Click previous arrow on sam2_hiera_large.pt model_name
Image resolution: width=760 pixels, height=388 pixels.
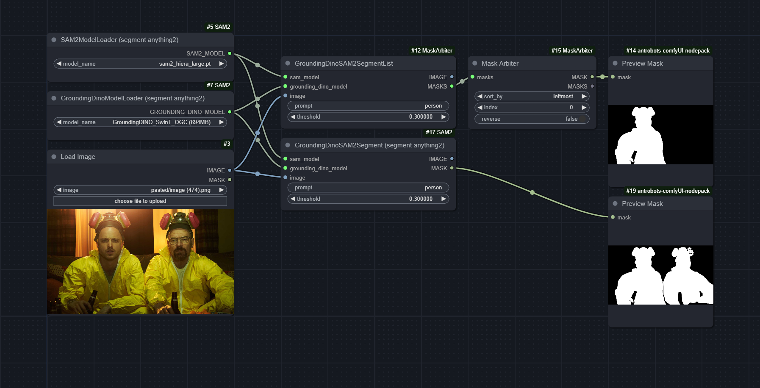(59, 64)
